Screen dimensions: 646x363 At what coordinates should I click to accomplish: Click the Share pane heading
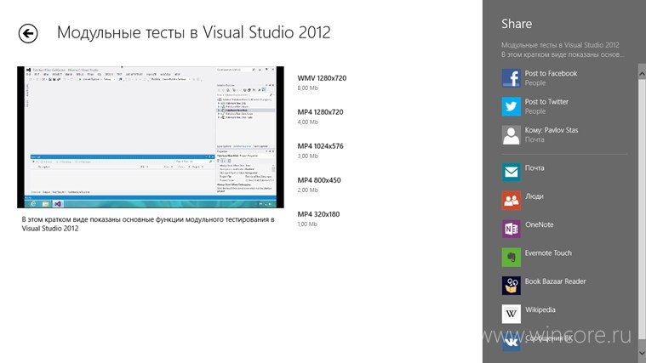(517, 24)
